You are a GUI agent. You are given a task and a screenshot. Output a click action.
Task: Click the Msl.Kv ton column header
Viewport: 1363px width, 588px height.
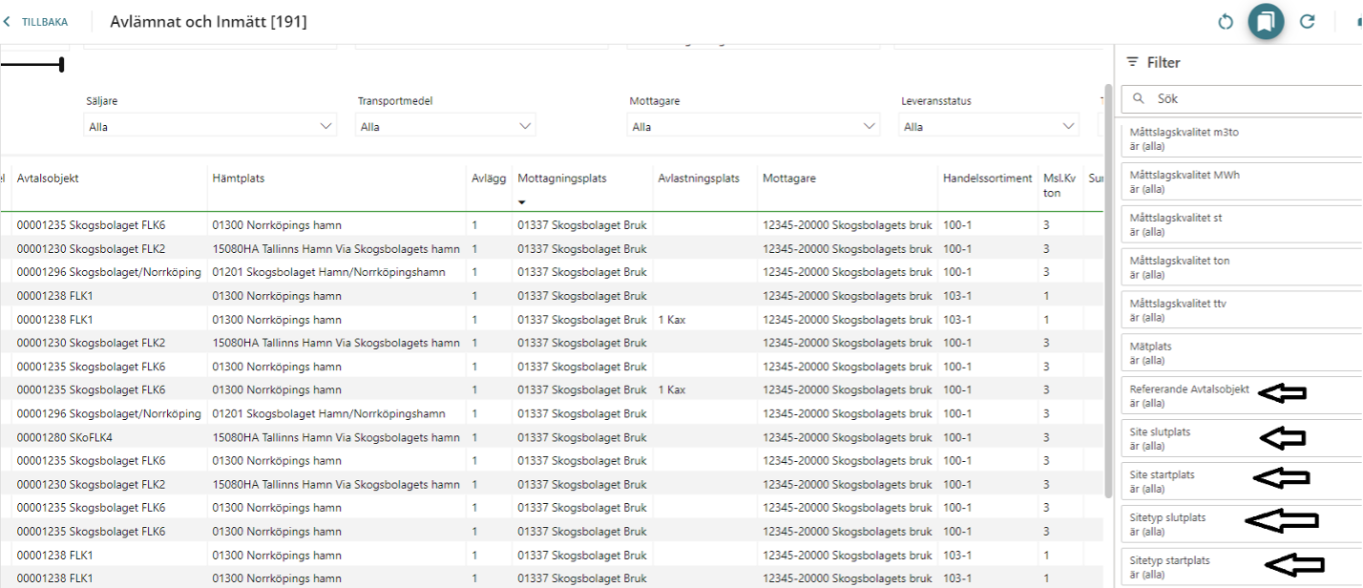click(x=1059, y=185)
